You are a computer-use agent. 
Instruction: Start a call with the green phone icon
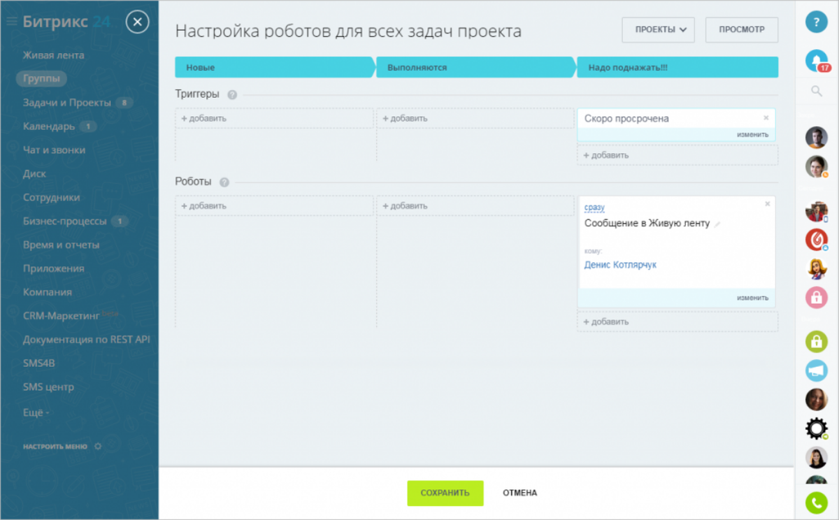pyautogui.click(x=816, y=503)
